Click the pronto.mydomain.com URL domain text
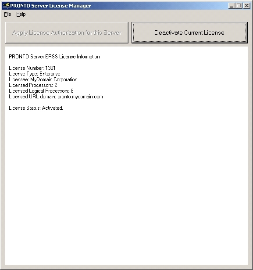This screenshot has width=253, height=270. [80, 97]
